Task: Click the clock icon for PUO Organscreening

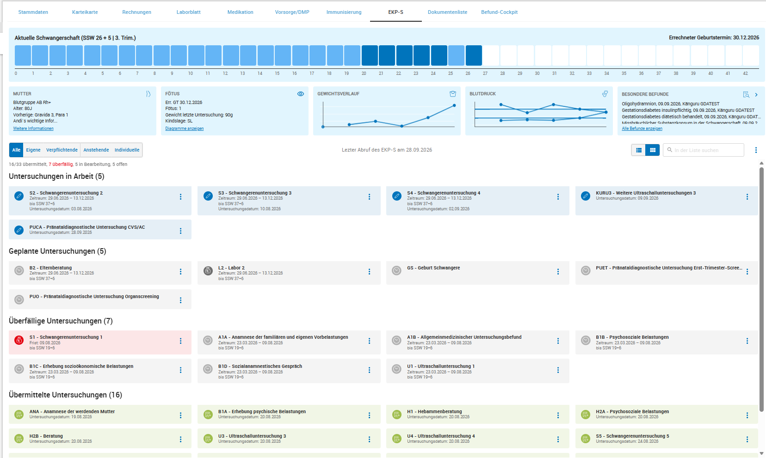Action: point(19,299)
